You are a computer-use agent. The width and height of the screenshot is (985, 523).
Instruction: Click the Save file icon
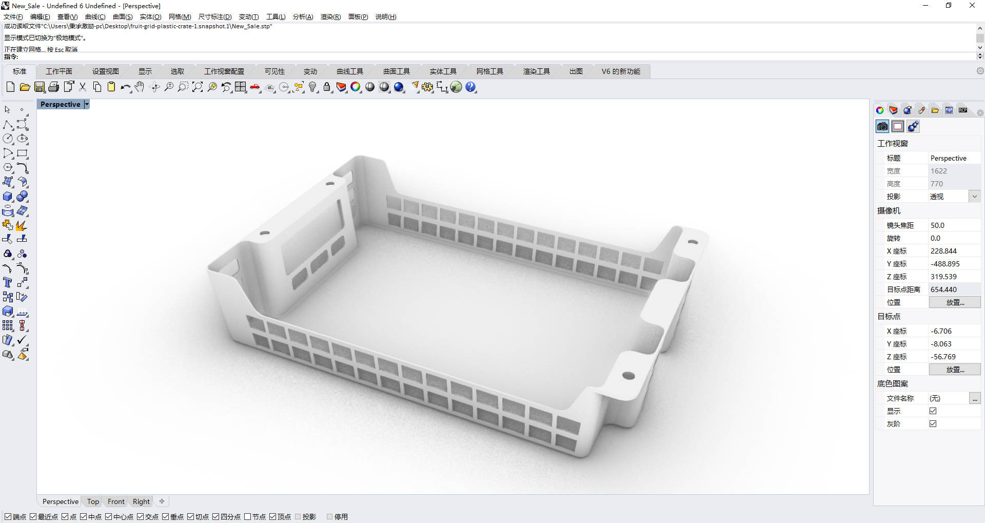[39, 87]
